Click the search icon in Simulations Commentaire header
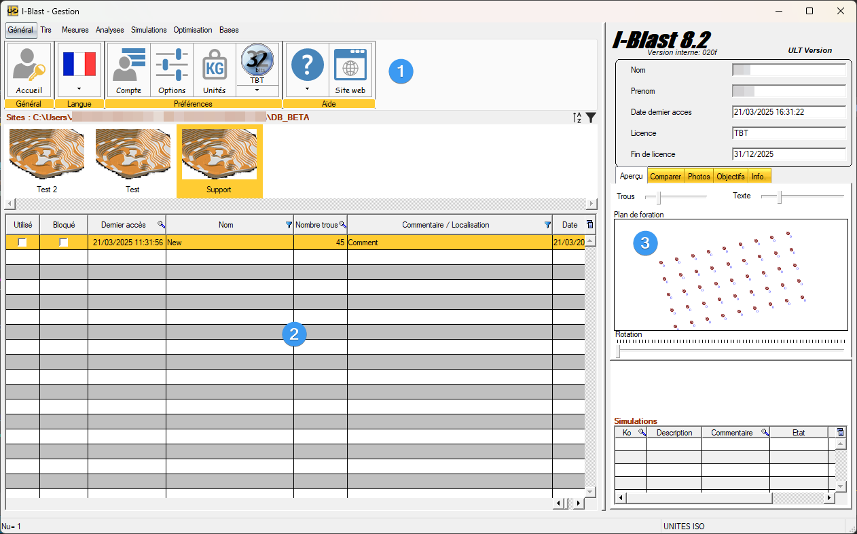Screen dimensions: 857x534 click(765, 432)
